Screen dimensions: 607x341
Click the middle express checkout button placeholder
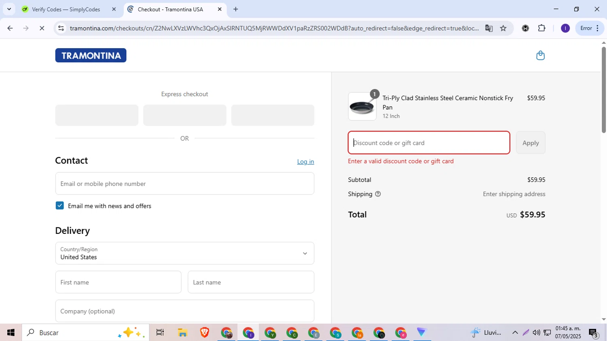point(185,115)
